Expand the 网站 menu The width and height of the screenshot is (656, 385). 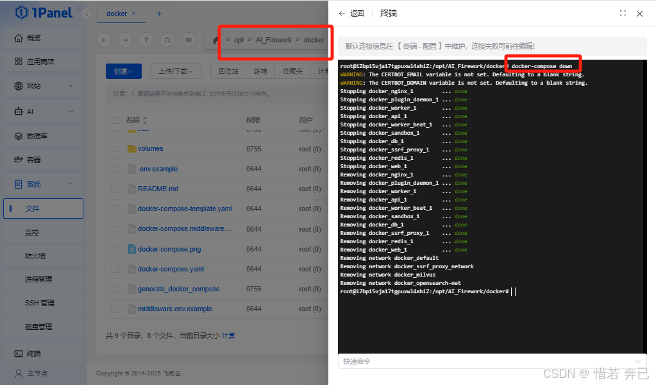point(43,86)
